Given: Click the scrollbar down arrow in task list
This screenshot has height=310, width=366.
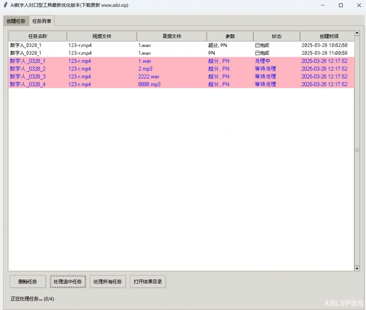Looking at the screenshot, I should 357,268.
